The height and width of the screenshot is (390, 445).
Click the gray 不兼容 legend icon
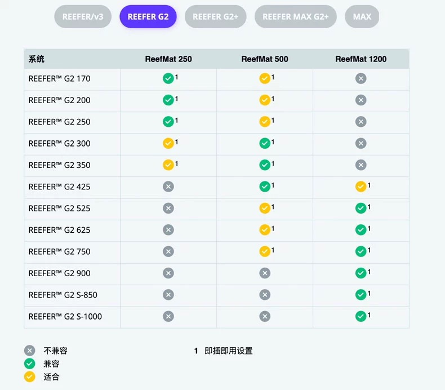[x=30, y=351]
